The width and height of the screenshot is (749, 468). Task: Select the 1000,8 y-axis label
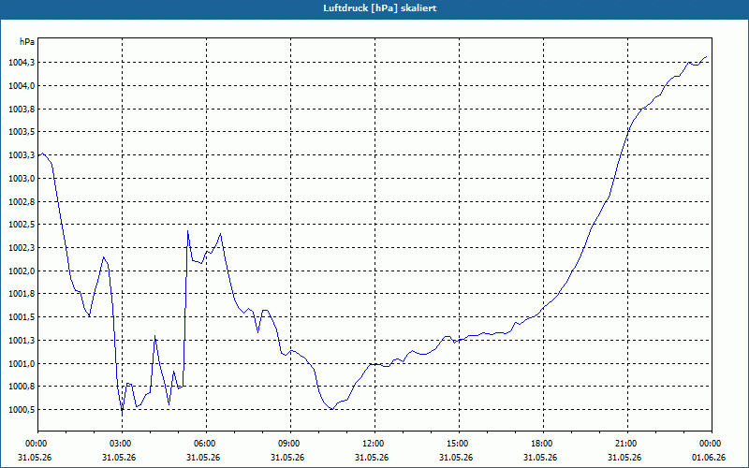(x=22, y=387)
